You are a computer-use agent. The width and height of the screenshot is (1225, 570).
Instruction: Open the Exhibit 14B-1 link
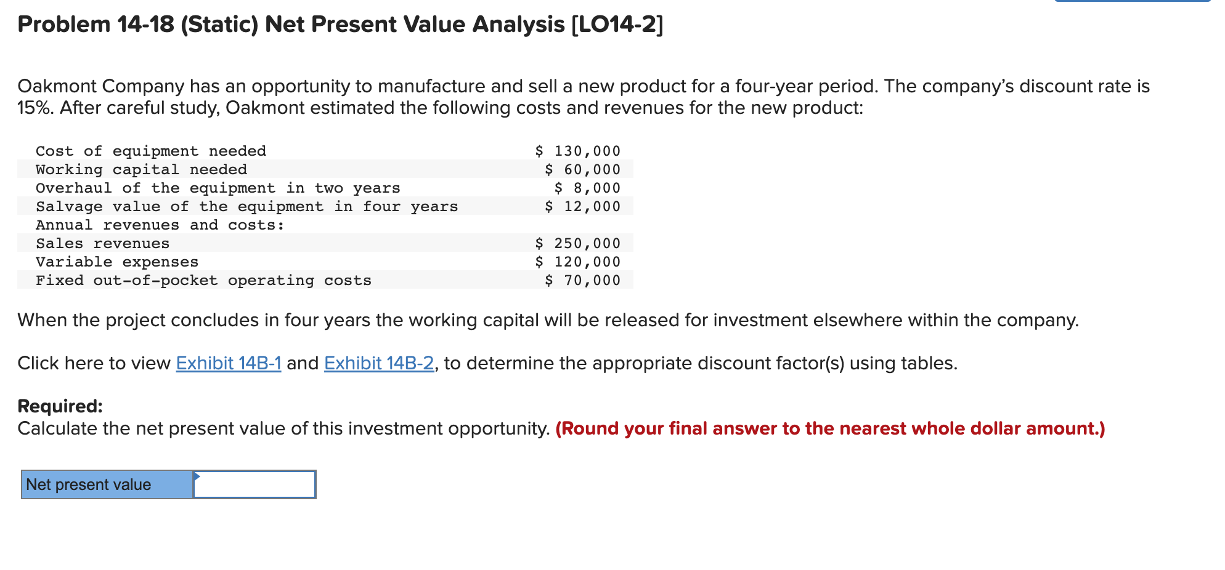pyautogui.click(x=228, y=363)
